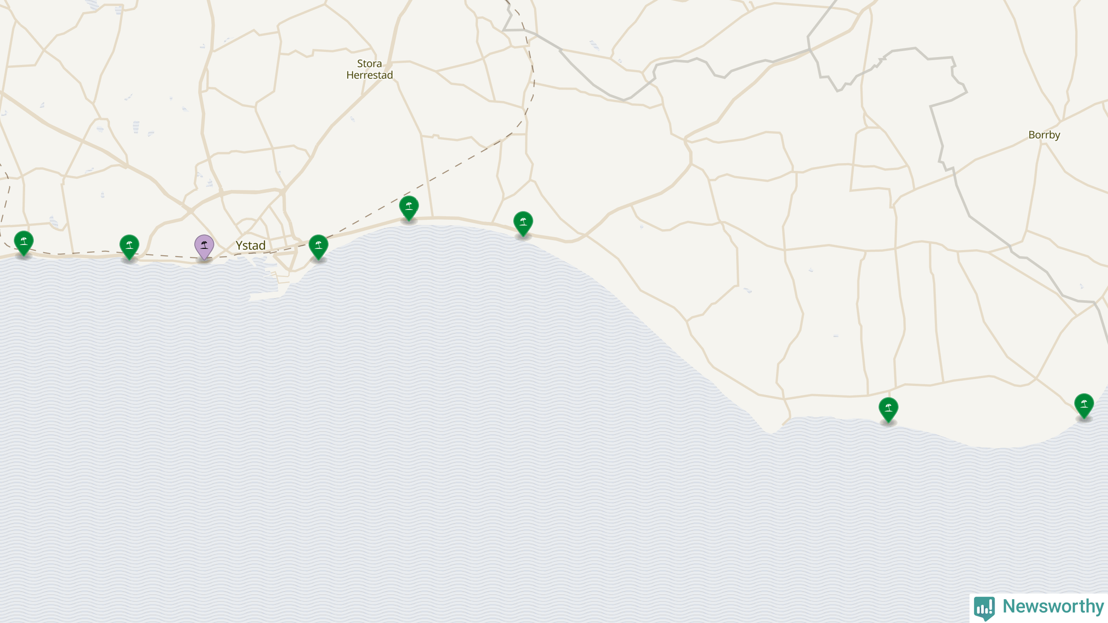Open the Newsworthy text link
This screenshot has width=1108, height=623.
point(1053,606)
